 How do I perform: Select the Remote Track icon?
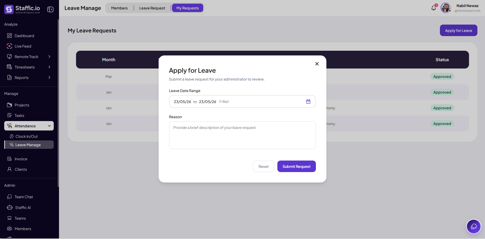(x=9, y=56)
